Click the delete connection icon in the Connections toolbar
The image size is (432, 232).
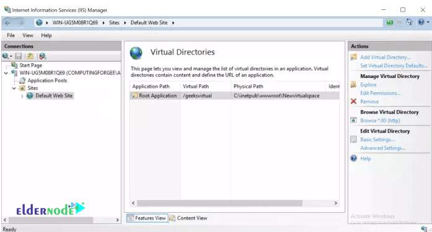click(x=43, y=56)
